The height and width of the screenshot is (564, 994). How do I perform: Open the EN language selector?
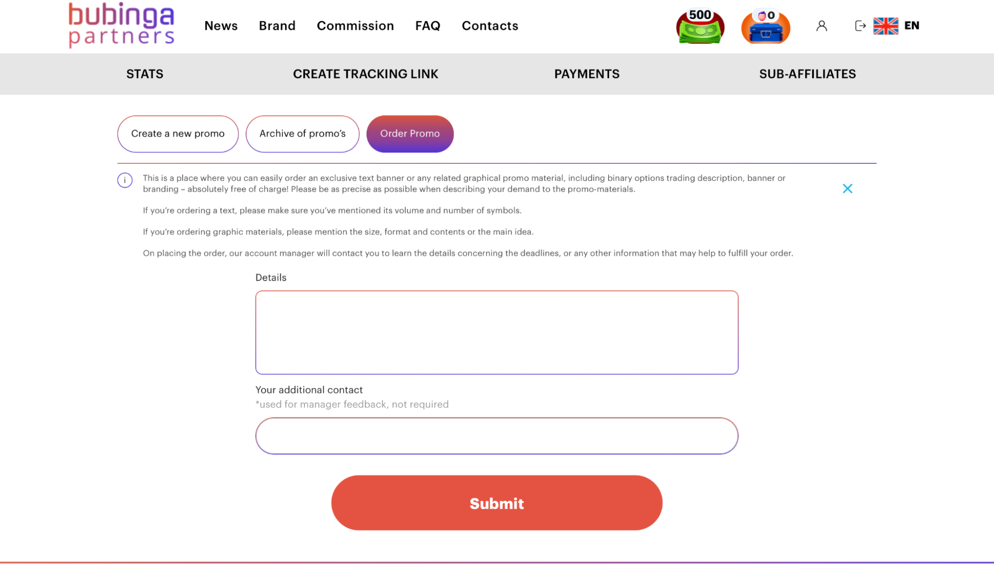point(911,26)
